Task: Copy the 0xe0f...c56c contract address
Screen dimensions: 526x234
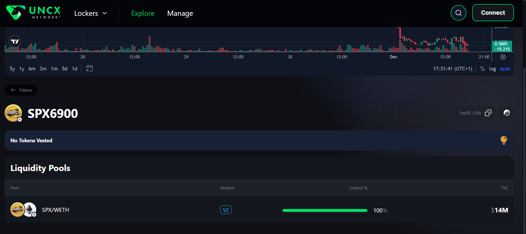Action: click(488, 113)
